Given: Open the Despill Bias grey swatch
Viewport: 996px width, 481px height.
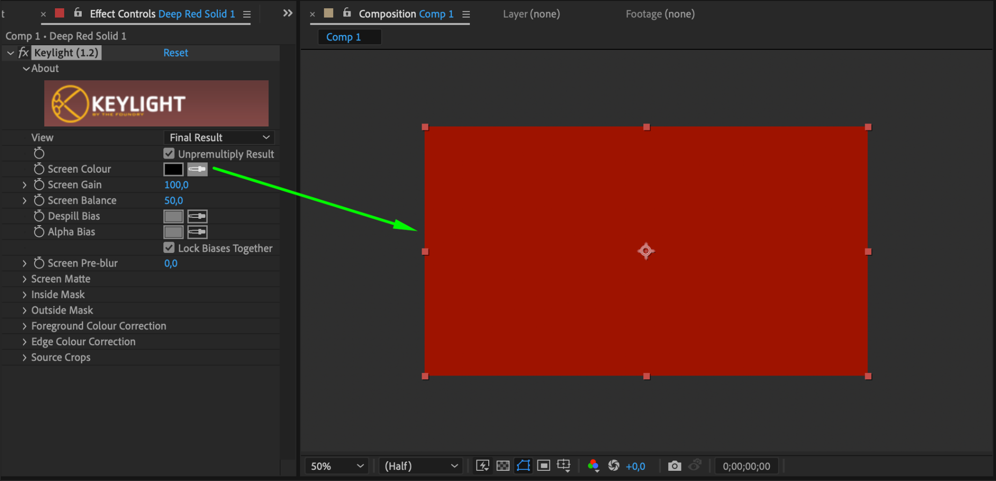Looking at the screenshot, I should click(173, 216).
